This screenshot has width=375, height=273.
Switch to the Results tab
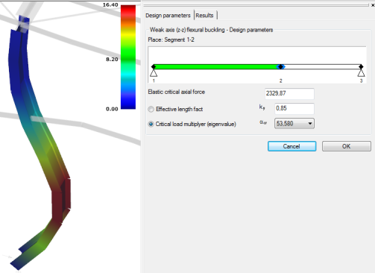pyautogui.click(x=204, y=16)
